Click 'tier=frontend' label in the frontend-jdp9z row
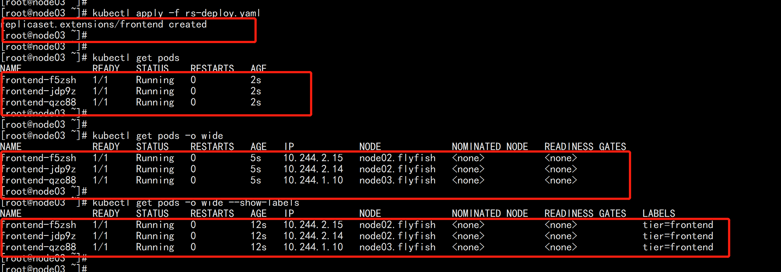Image resolution: width=781 pixels, height=272 pixels. coord(678,236)
